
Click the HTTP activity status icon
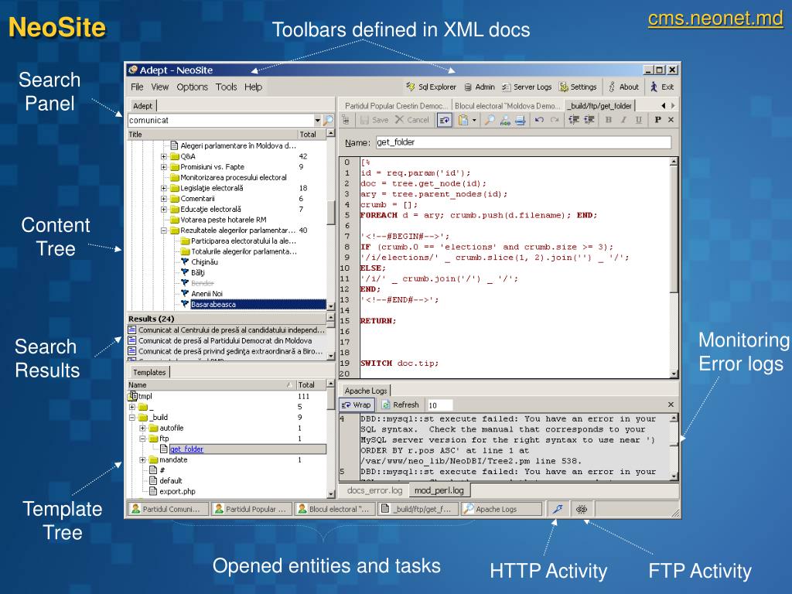(558, 509)
